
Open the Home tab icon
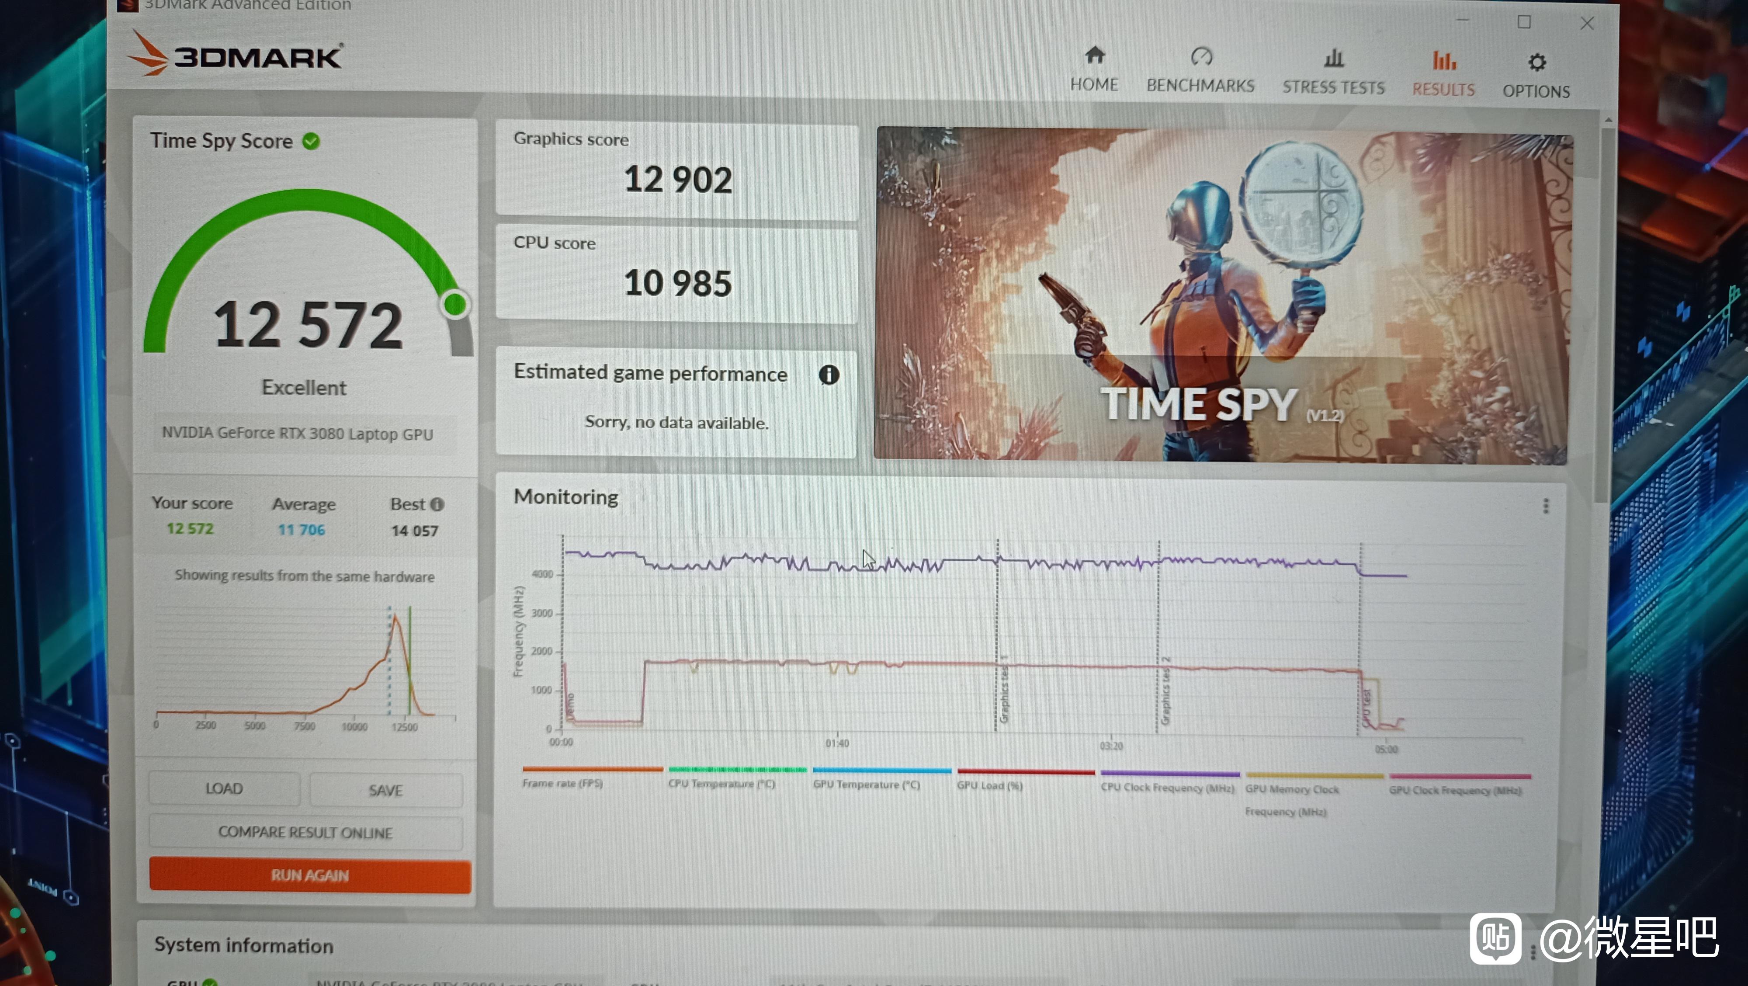1094,55
